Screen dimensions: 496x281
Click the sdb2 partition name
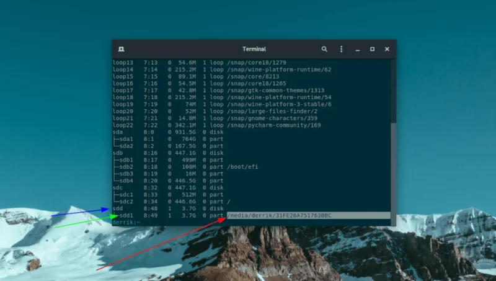[126, 167]
